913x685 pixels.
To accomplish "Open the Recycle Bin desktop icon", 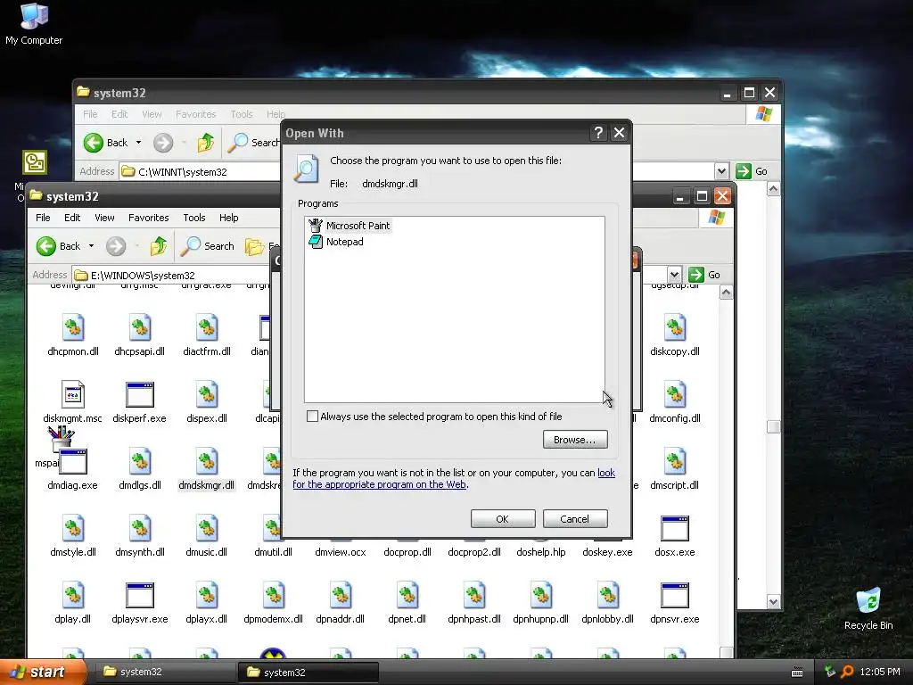I will (868, 608).
